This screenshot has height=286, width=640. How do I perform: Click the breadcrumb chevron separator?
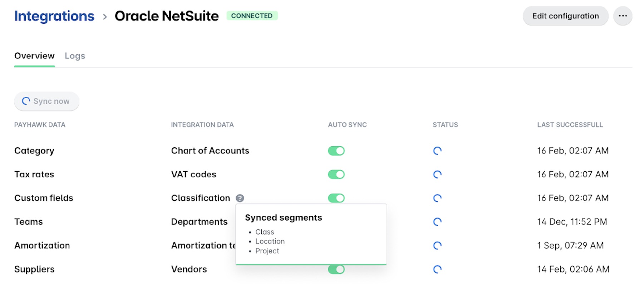coord(105,16)
